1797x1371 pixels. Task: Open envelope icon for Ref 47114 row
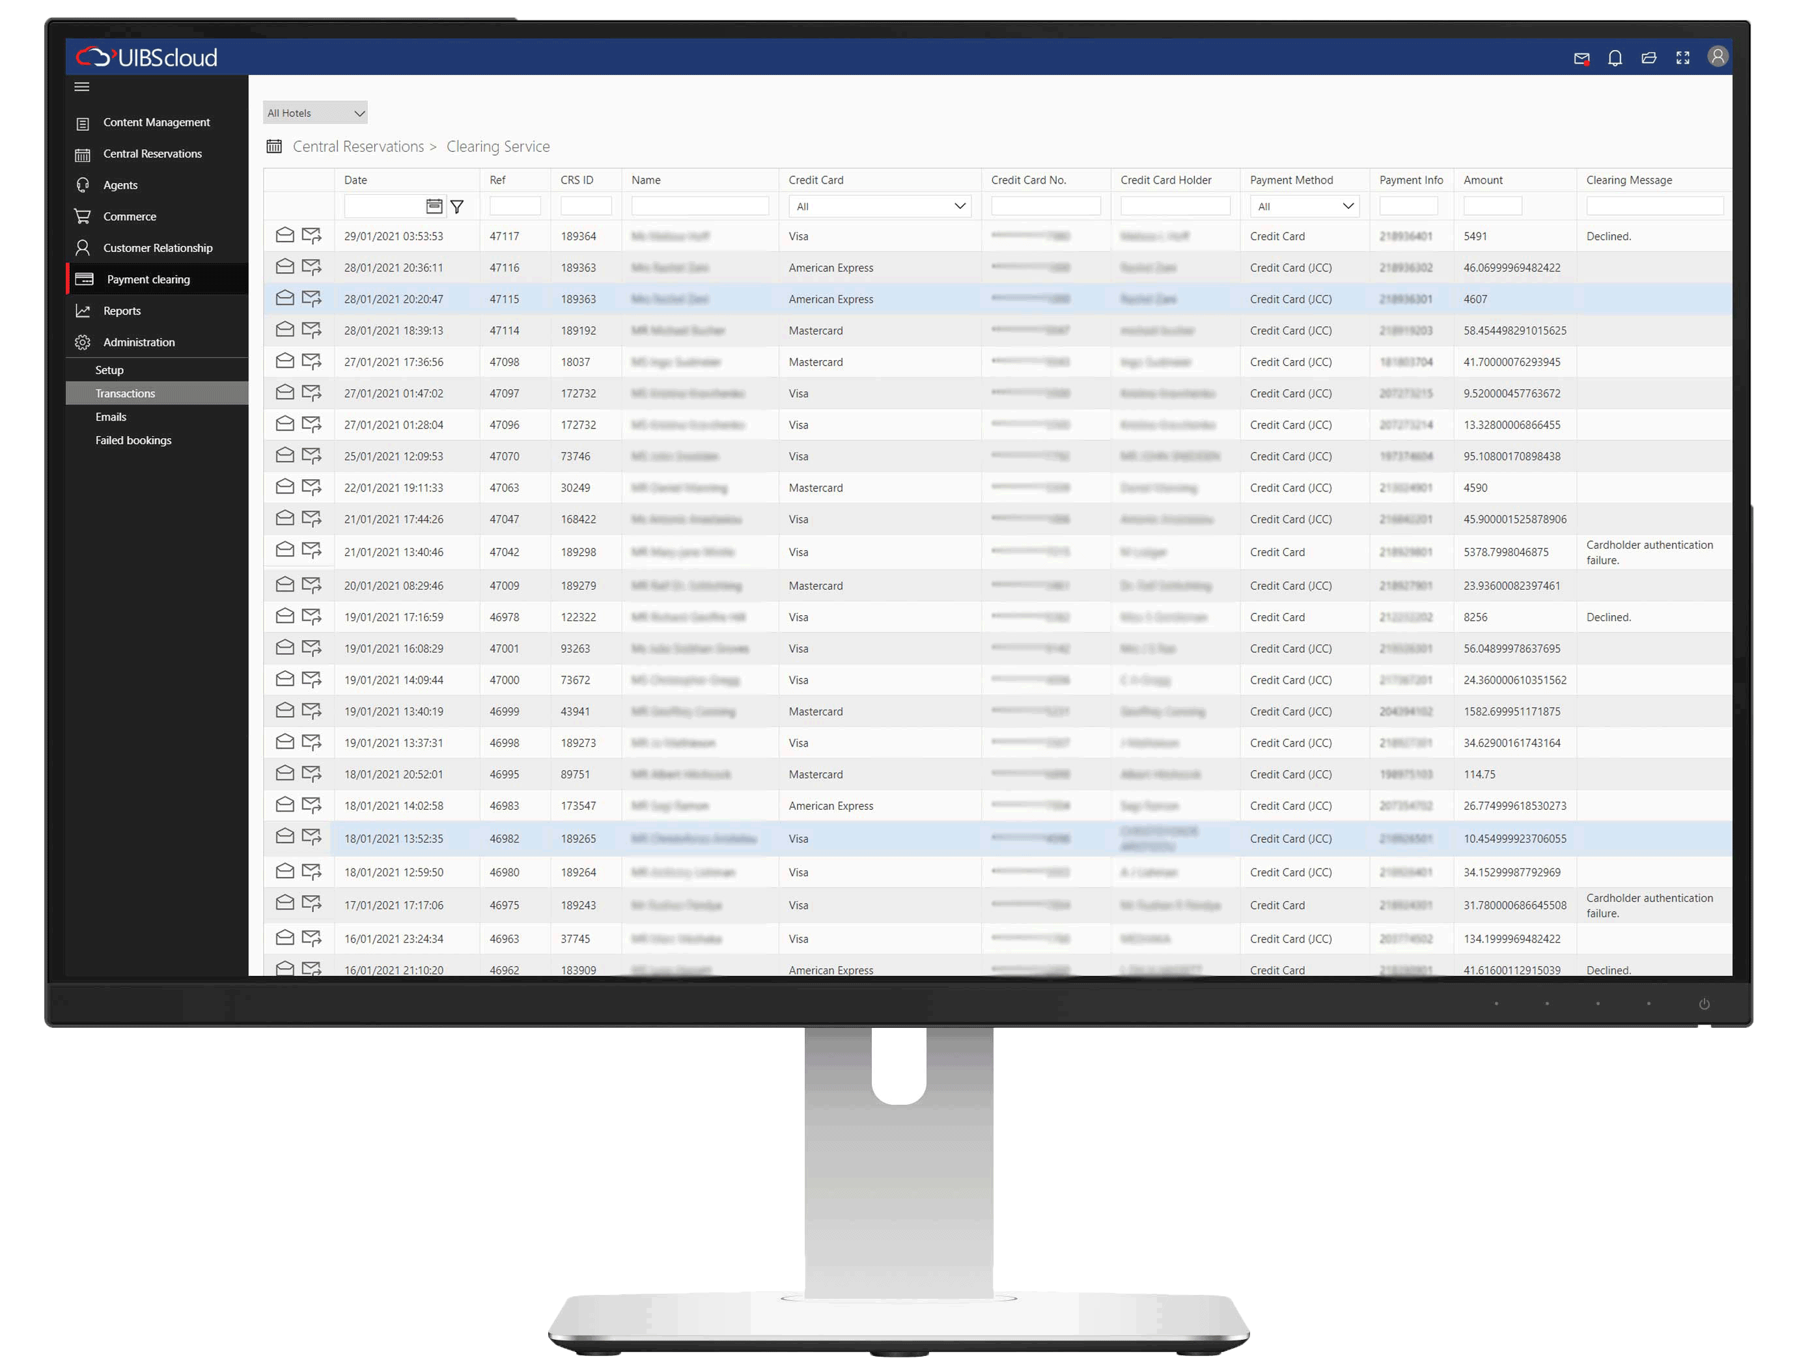[285, 329]
